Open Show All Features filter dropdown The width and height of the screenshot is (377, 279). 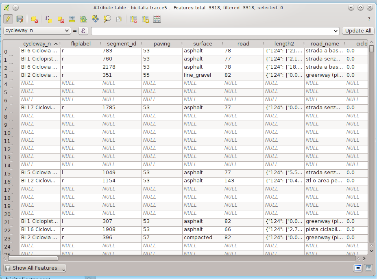[x=35, y=268]
